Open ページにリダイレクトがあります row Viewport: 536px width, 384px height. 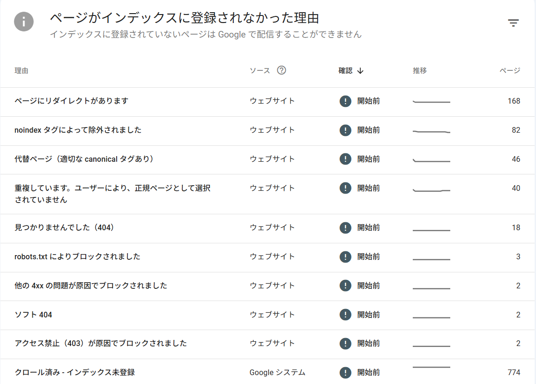point(72,101)
